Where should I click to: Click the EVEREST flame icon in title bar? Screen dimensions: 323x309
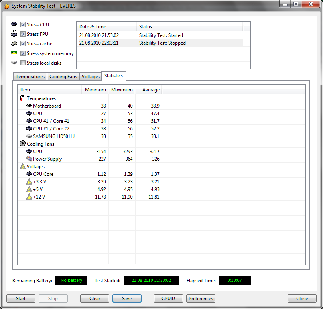(x=6, y=6)
